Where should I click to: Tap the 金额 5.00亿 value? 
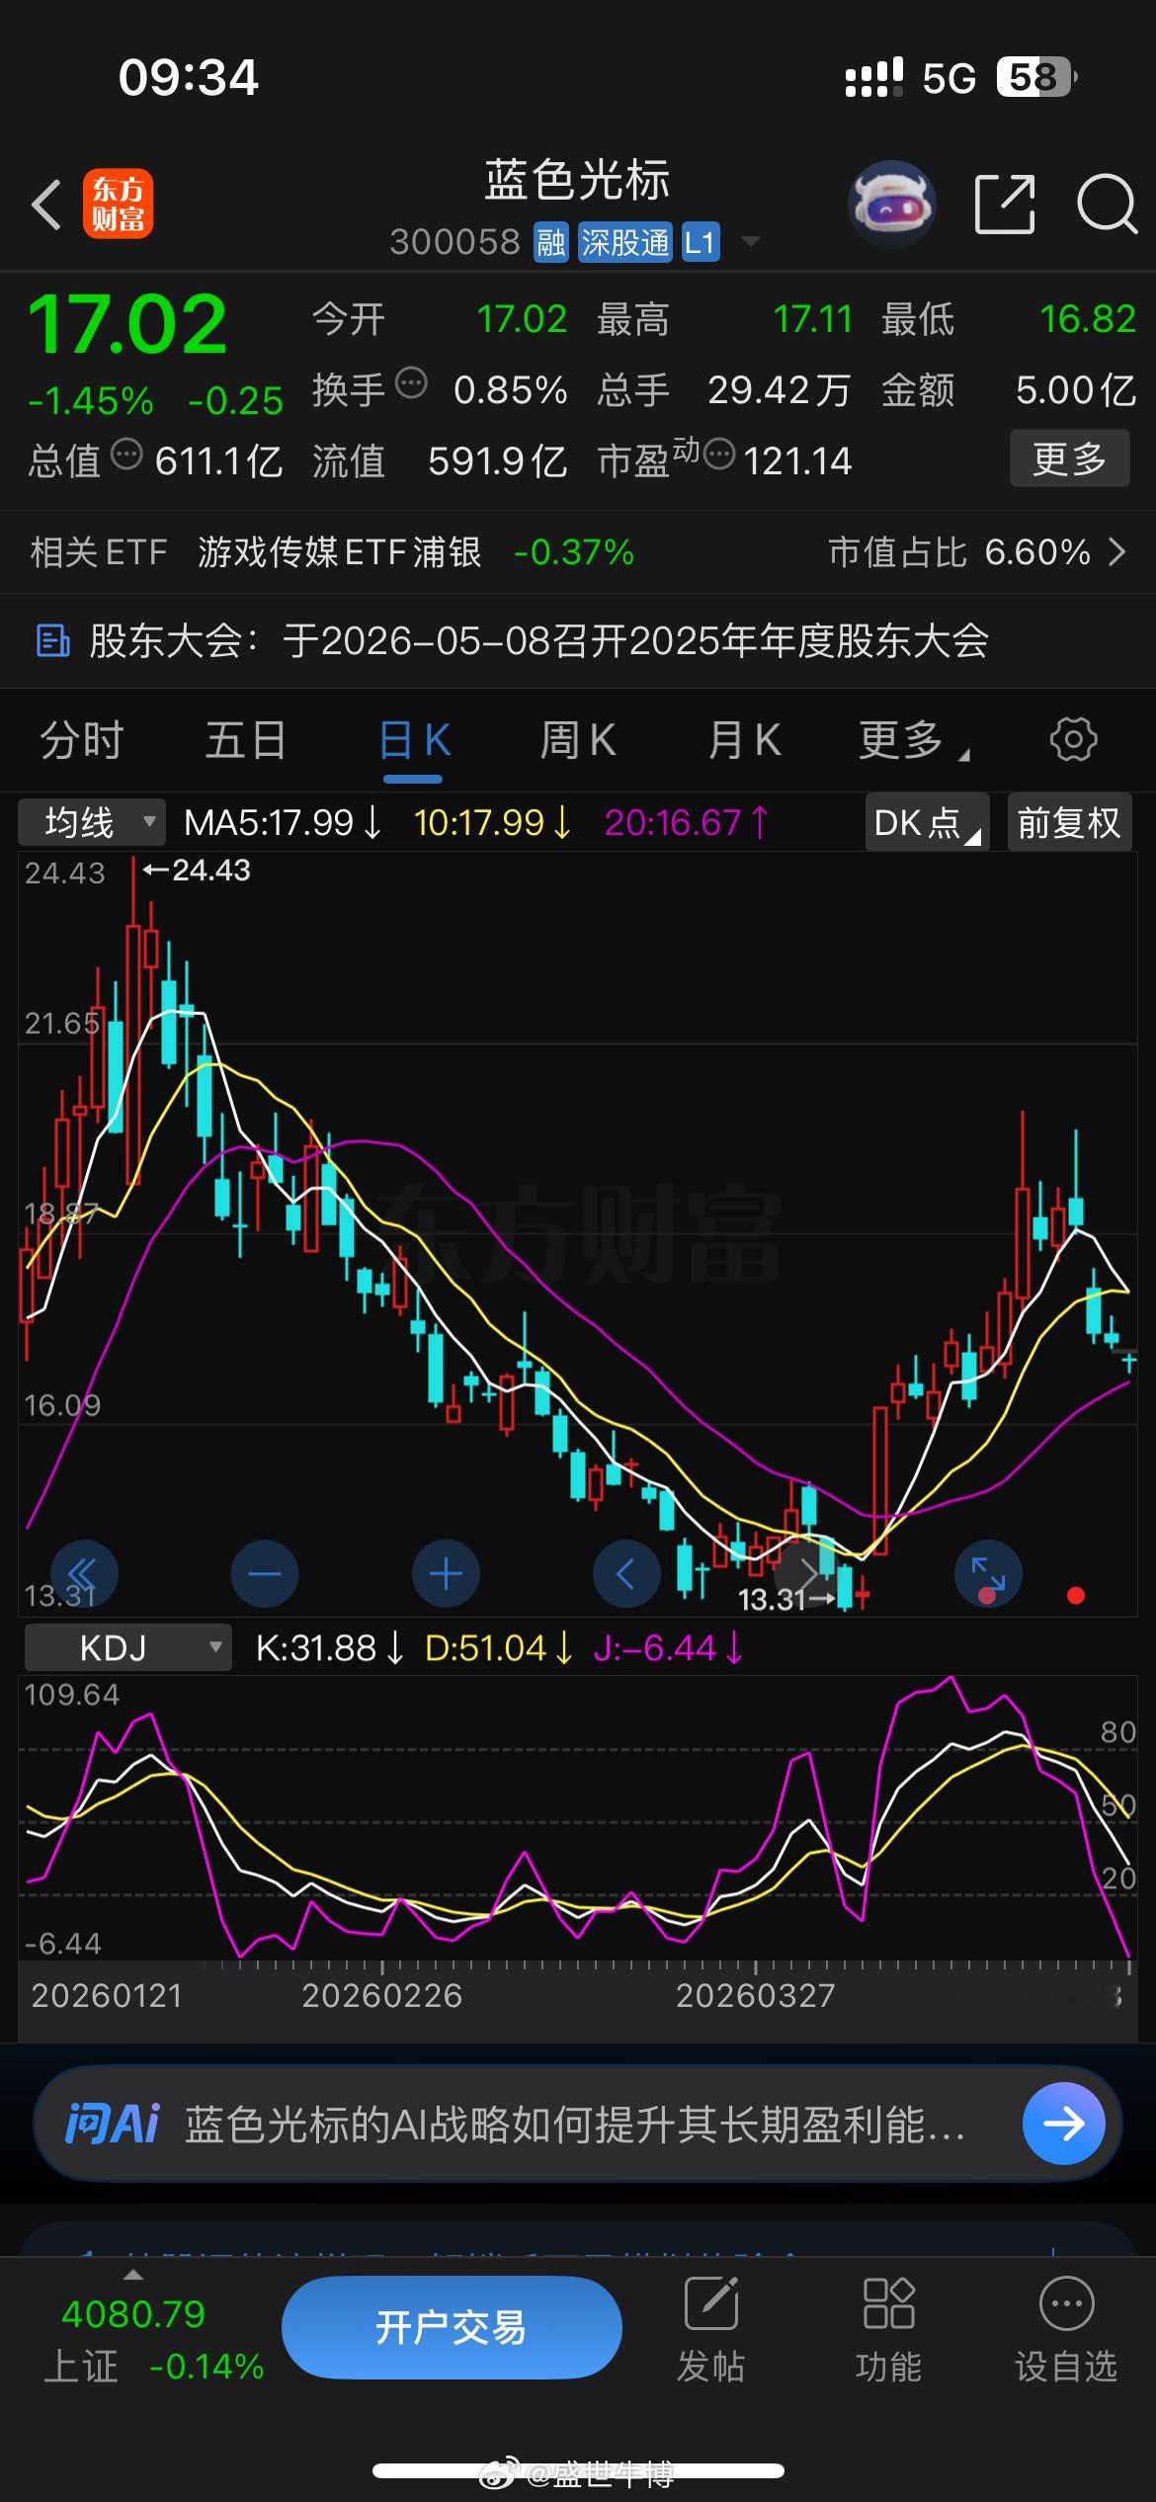point(1076,390)
